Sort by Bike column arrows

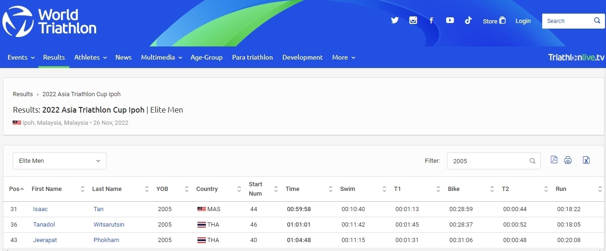(492, 189)
